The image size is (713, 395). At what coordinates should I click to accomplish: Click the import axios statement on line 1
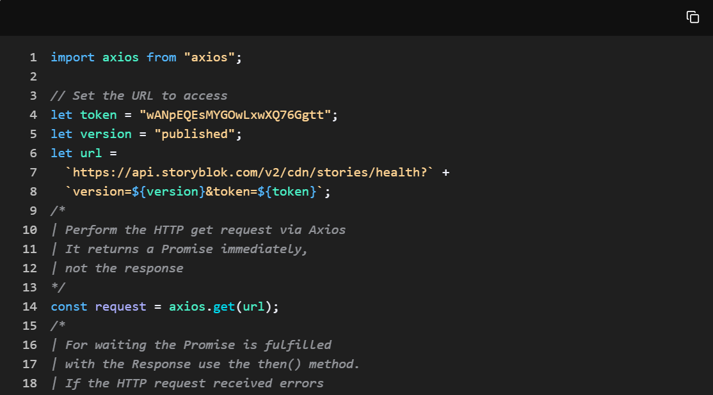point(146,58)
